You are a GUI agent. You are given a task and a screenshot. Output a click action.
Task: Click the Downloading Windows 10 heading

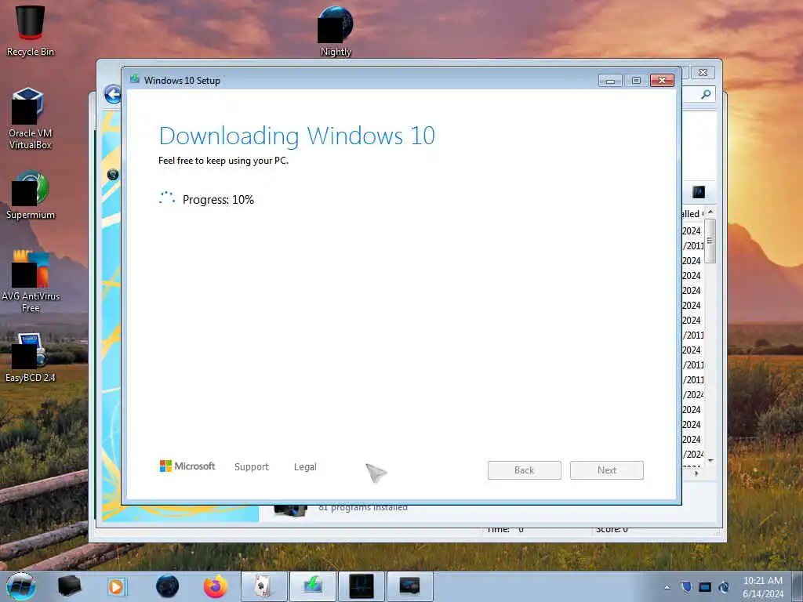pyautogui.click(x=297, y=136)
